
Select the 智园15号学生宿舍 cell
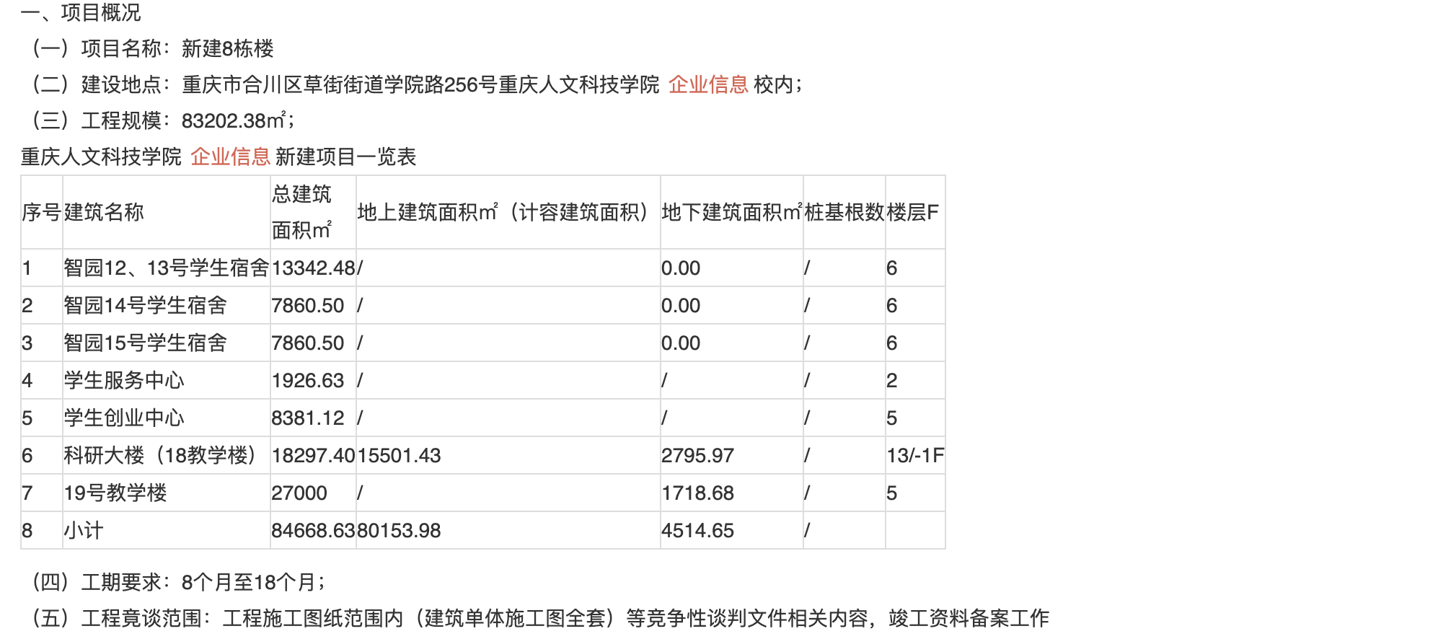tap(145, 343)
